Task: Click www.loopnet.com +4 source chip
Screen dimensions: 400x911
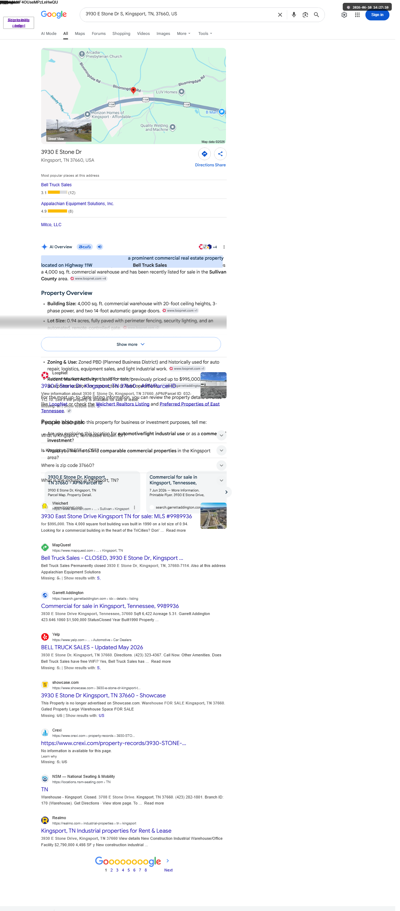Action: pos(89,279)
